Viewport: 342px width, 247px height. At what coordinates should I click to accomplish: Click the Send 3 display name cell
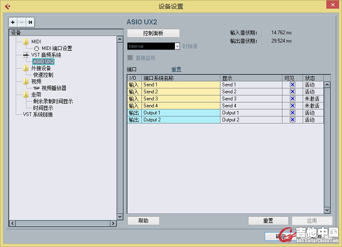251,99
